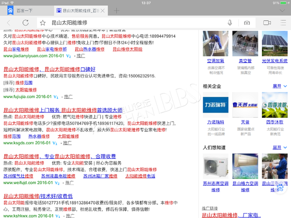This screenshot has width=291, height=218.
Task: Click the V2 badge beside weifujd.com
Action: point(57,183)
